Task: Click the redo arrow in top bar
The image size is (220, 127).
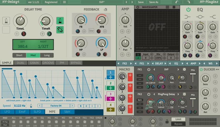Action: [188, 2]
